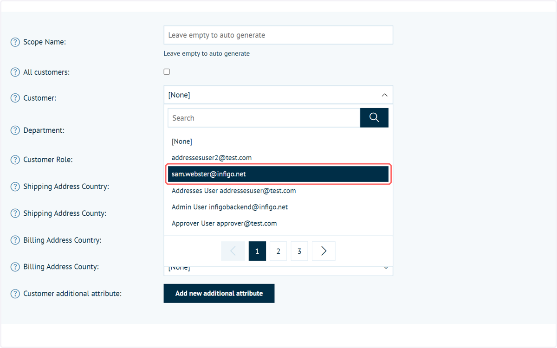Jump to pagination page 2

[x=278, y=251]
